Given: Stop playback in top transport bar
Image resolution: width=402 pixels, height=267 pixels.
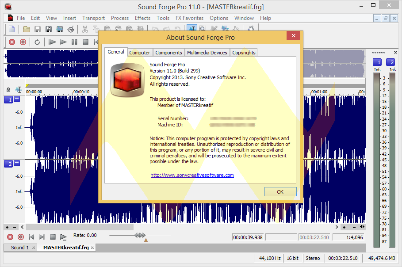Looking at the screenshot, I should [86, 42].
